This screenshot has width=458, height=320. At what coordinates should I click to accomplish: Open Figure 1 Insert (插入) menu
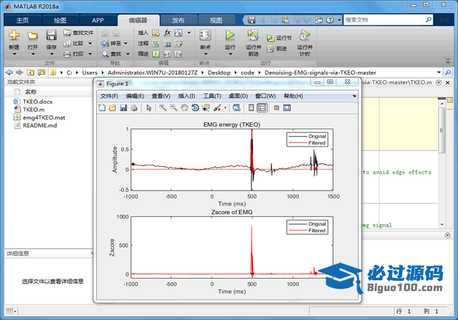tap(186, 96)
